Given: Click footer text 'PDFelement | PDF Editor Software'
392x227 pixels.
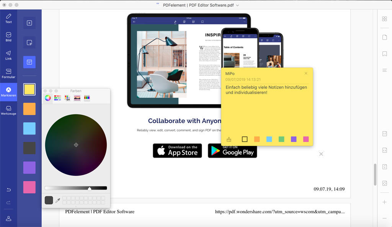Looking at the screenshot, I should tap(100, 212).
